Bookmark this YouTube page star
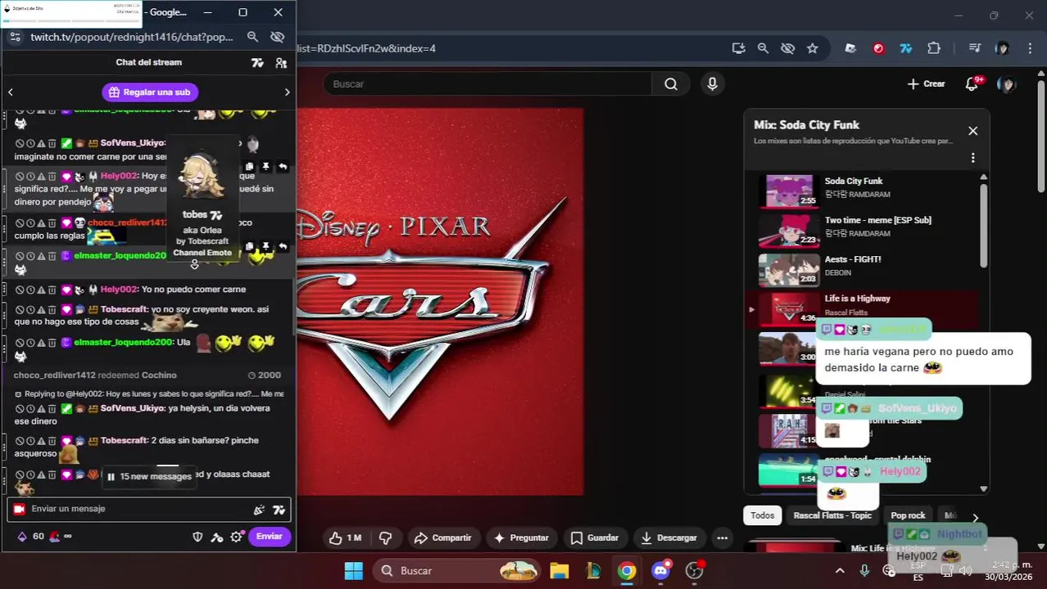Viewport: 1047px width, 589px height. pyautogui.click(x=812, y=48)
